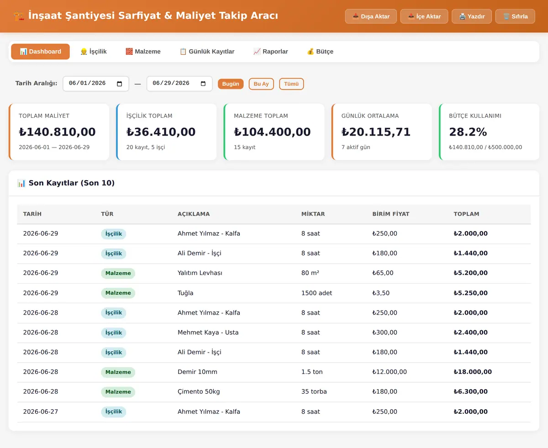This screenshot has width=548, height=448.
Task: Click the MİKTAR column header
Action: tap(313, 214)
